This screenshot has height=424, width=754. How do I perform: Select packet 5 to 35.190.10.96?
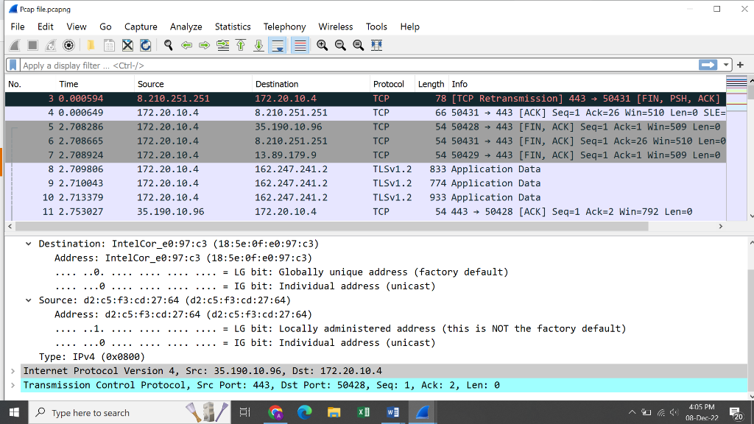pyautogui.click(x=365, y=127)
